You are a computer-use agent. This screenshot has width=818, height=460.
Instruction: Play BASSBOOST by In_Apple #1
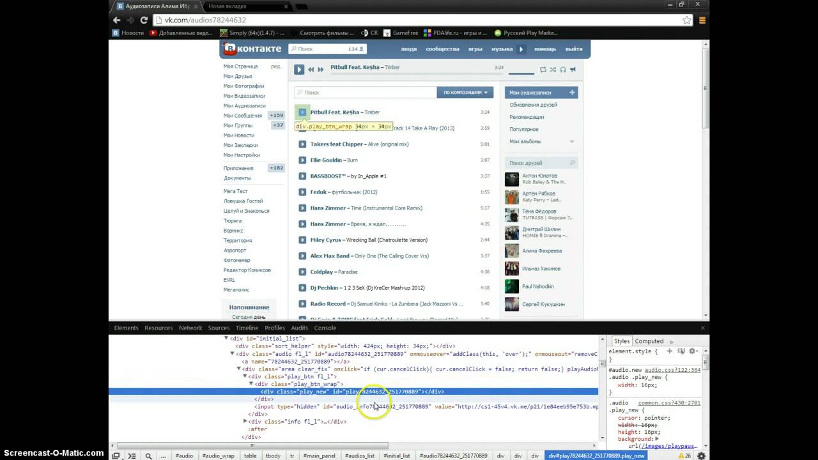tap(302, 176)
